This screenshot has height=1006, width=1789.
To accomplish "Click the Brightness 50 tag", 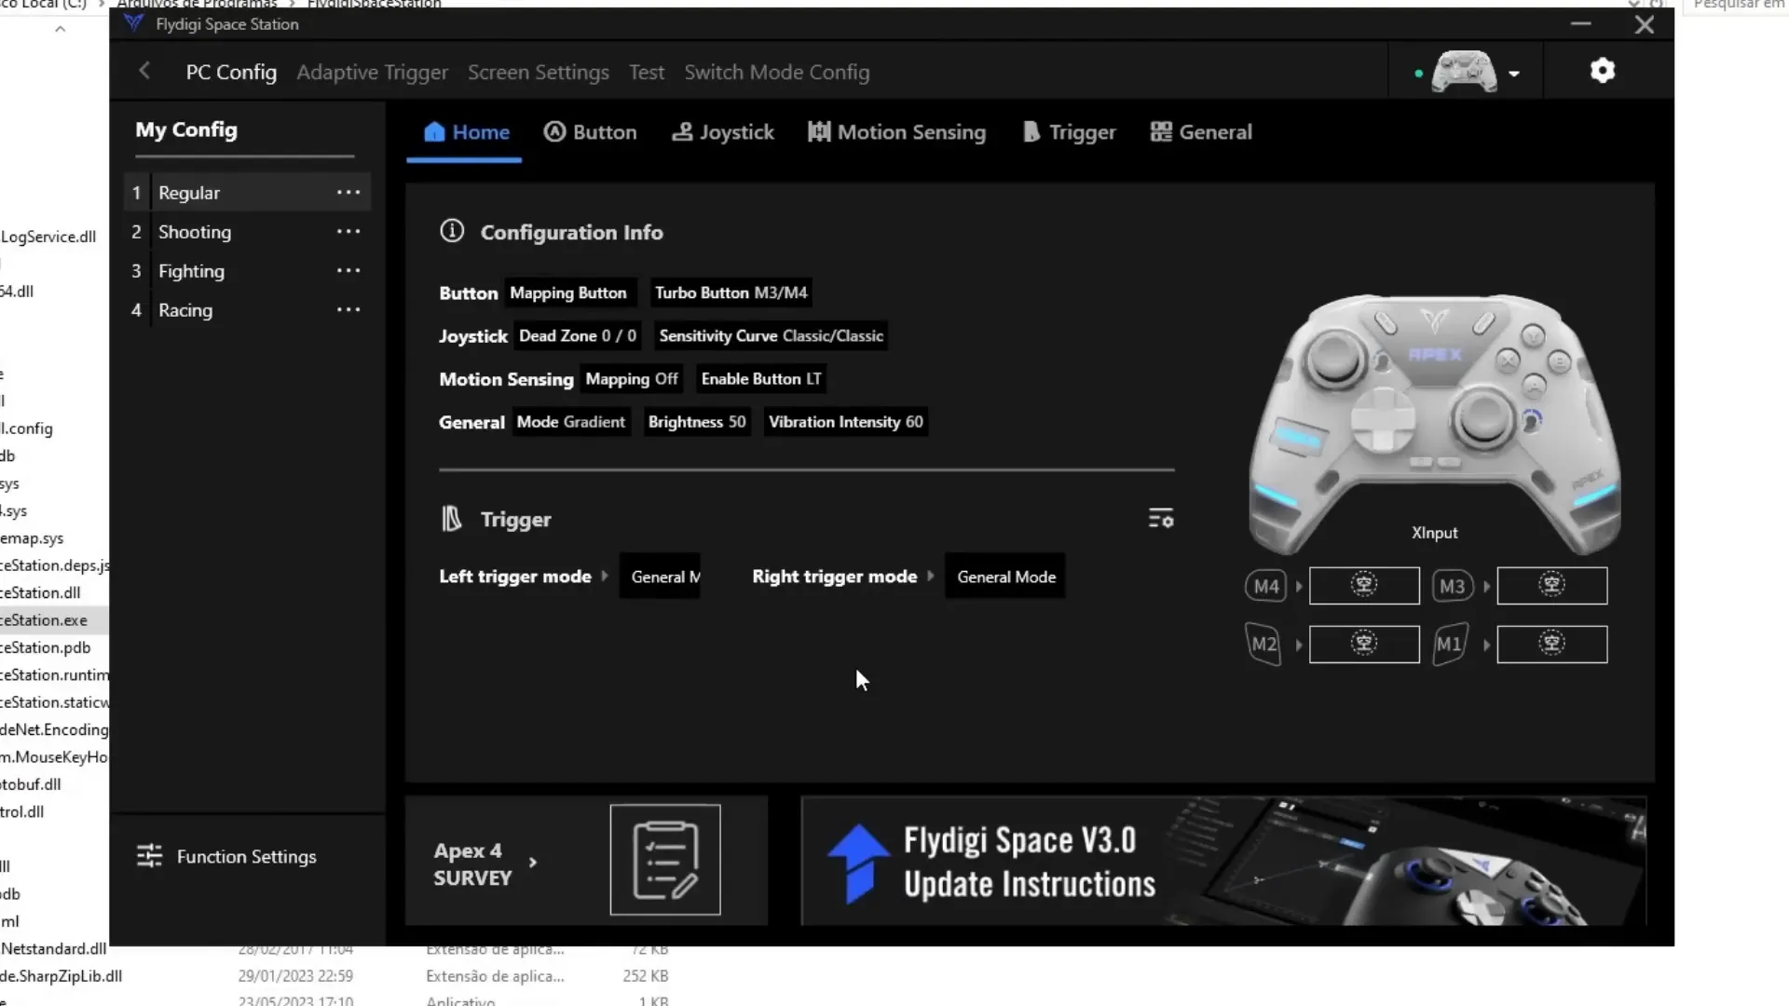I will [697, 422].
